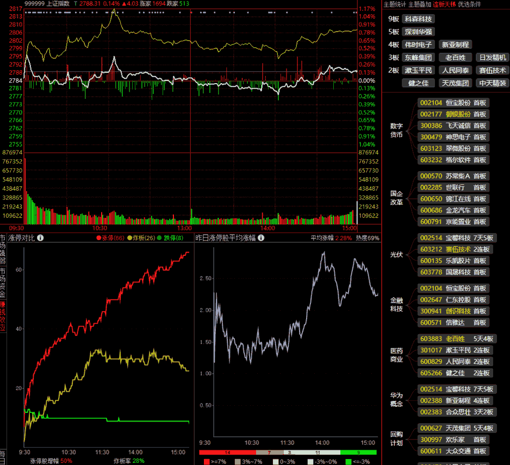
Task: Click the info icon beside 涨停对比
Action: click(40, 238)
